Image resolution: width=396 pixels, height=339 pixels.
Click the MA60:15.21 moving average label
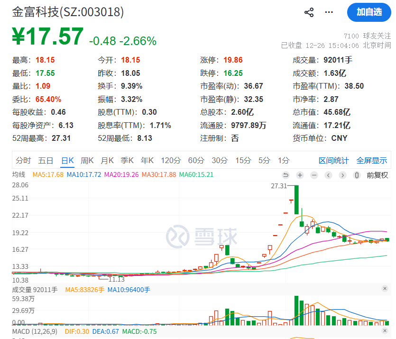[x=196, y=174]
